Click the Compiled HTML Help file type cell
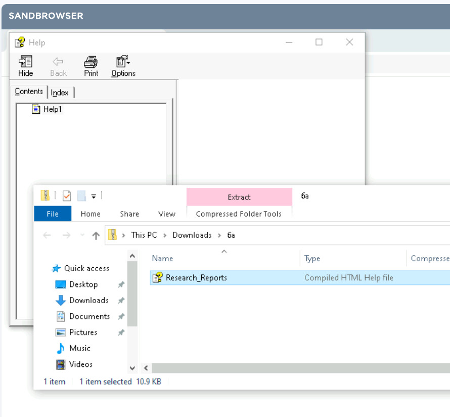This screenshot has width=450, height=417. (x=349, y=278)
